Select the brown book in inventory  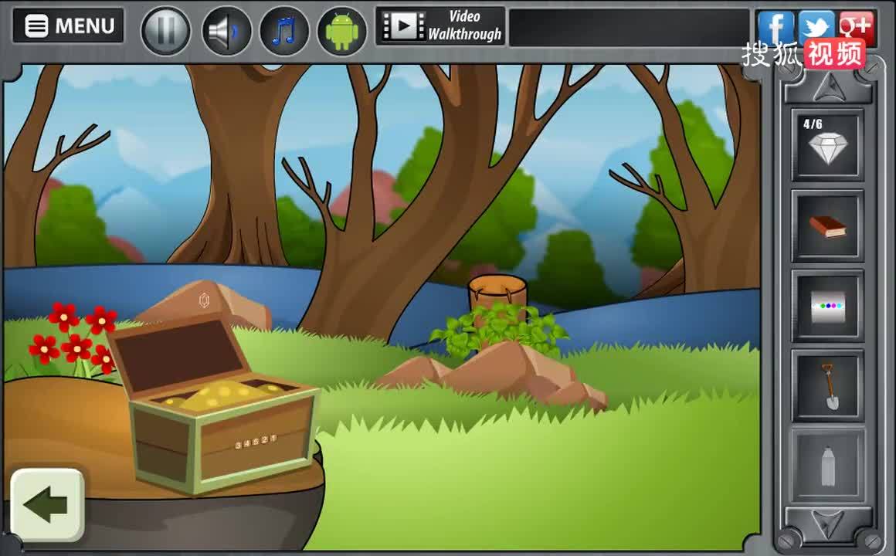tap(827, 227)
